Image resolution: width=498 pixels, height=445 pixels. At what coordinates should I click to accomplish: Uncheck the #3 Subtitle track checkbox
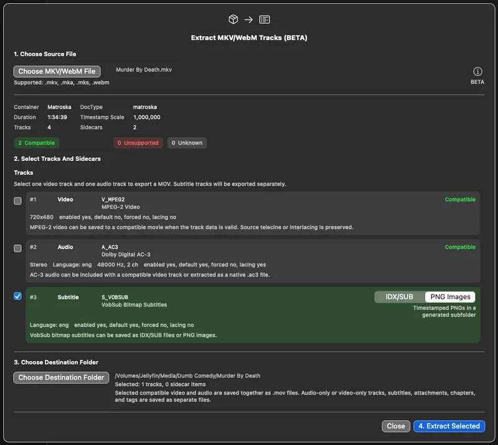pyautogui.click(x=18, y=296)
